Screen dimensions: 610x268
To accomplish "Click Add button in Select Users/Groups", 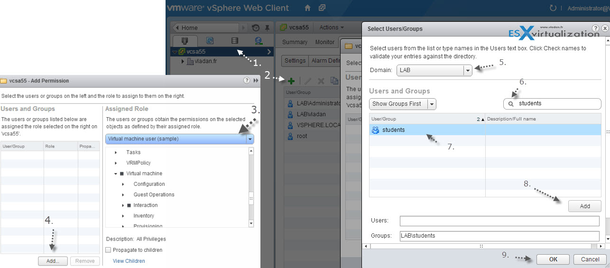I will 585,206.
